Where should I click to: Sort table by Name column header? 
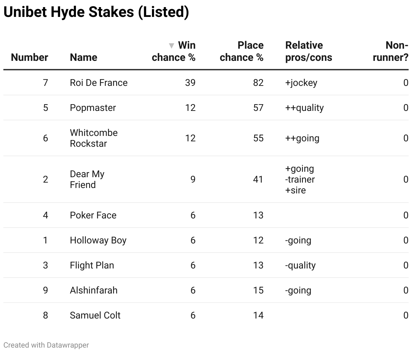point(83,57)
